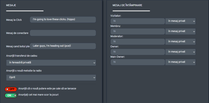
Task: Click the 'Moderator:' label
Action: pyautogui.click(x=117, y=36)
